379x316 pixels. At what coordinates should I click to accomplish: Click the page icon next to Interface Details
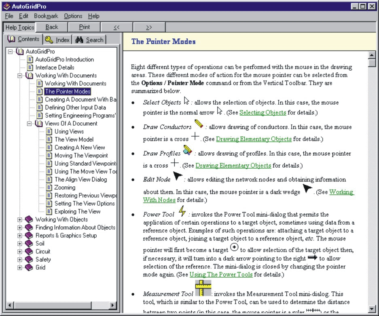coord(30,67)
